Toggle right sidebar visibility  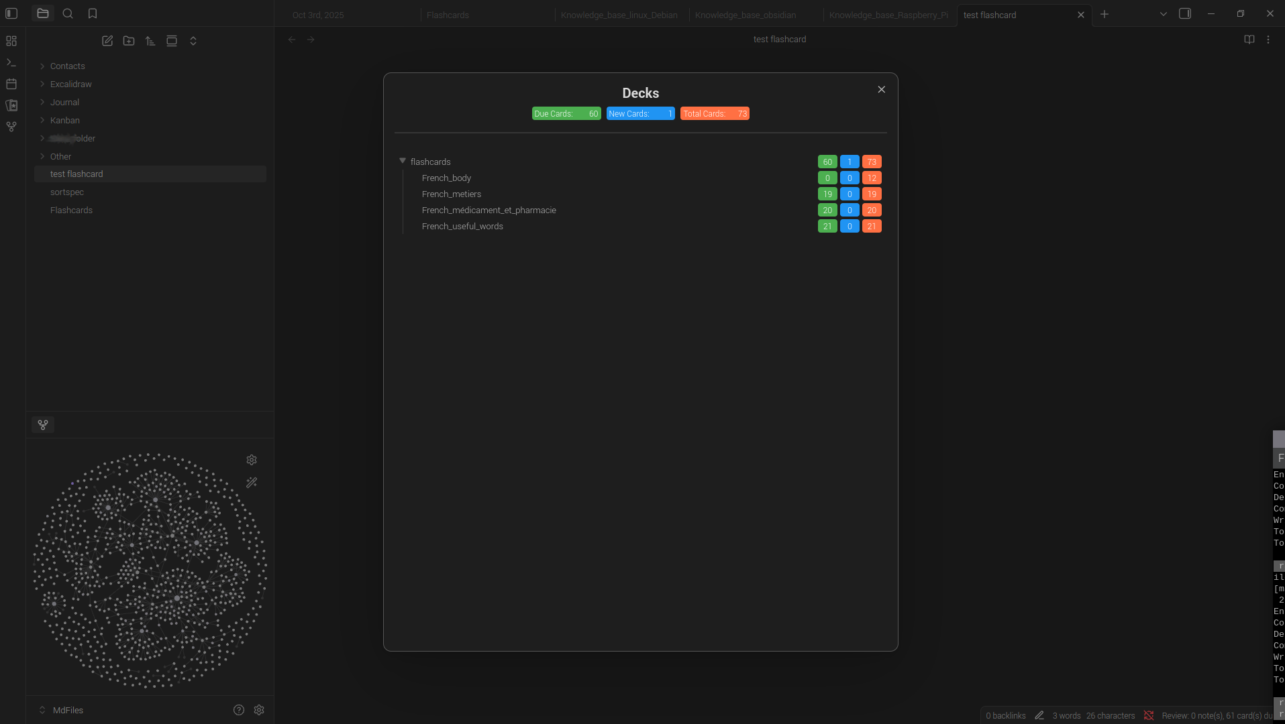point(1185,13)
